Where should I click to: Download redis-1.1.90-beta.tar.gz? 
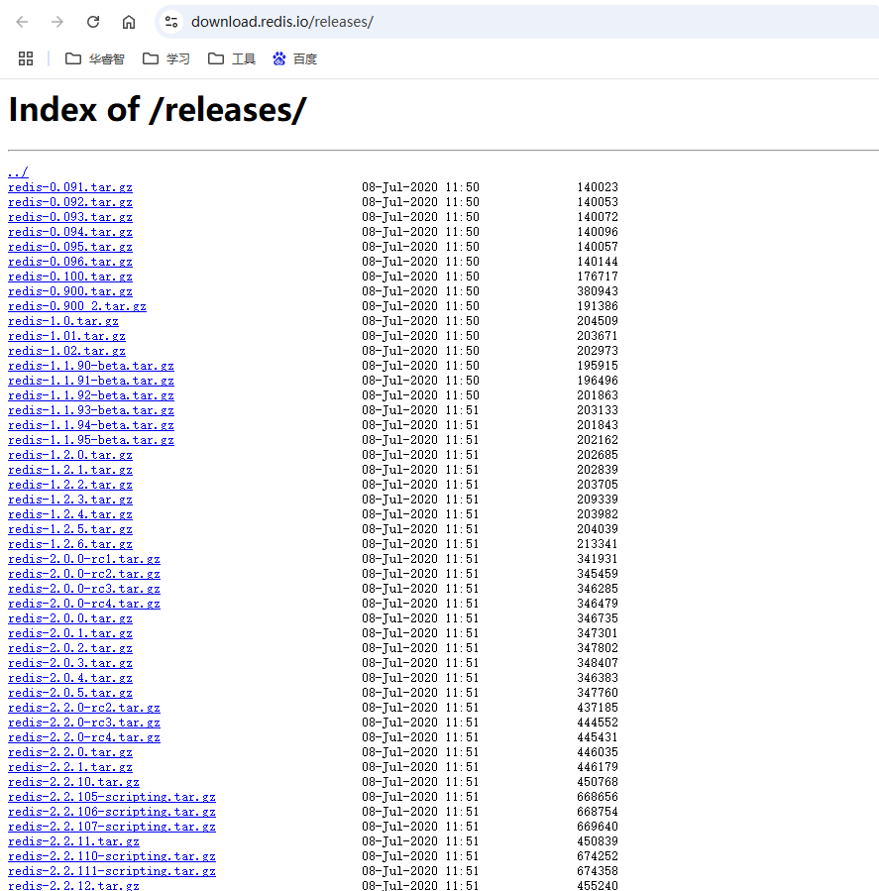pyautogui.click(x=91, y=366)
